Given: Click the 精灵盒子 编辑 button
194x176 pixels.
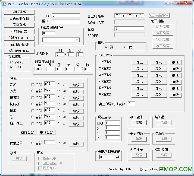Looking at the screenshot, I should (139, 123).
